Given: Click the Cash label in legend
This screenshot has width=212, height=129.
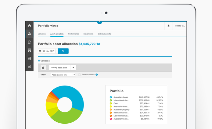Looking at the screenshot, I should click(x=116, y=103).
